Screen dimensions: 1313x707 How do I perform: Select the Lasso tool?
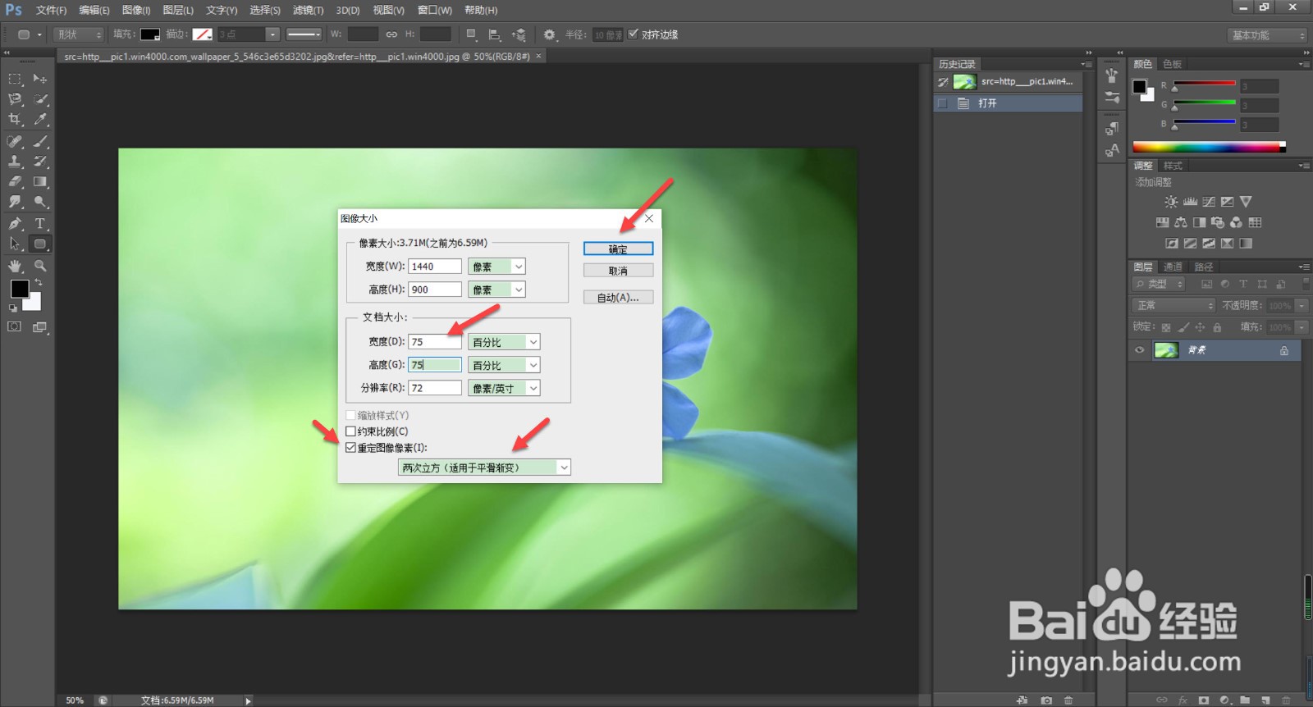15,99
